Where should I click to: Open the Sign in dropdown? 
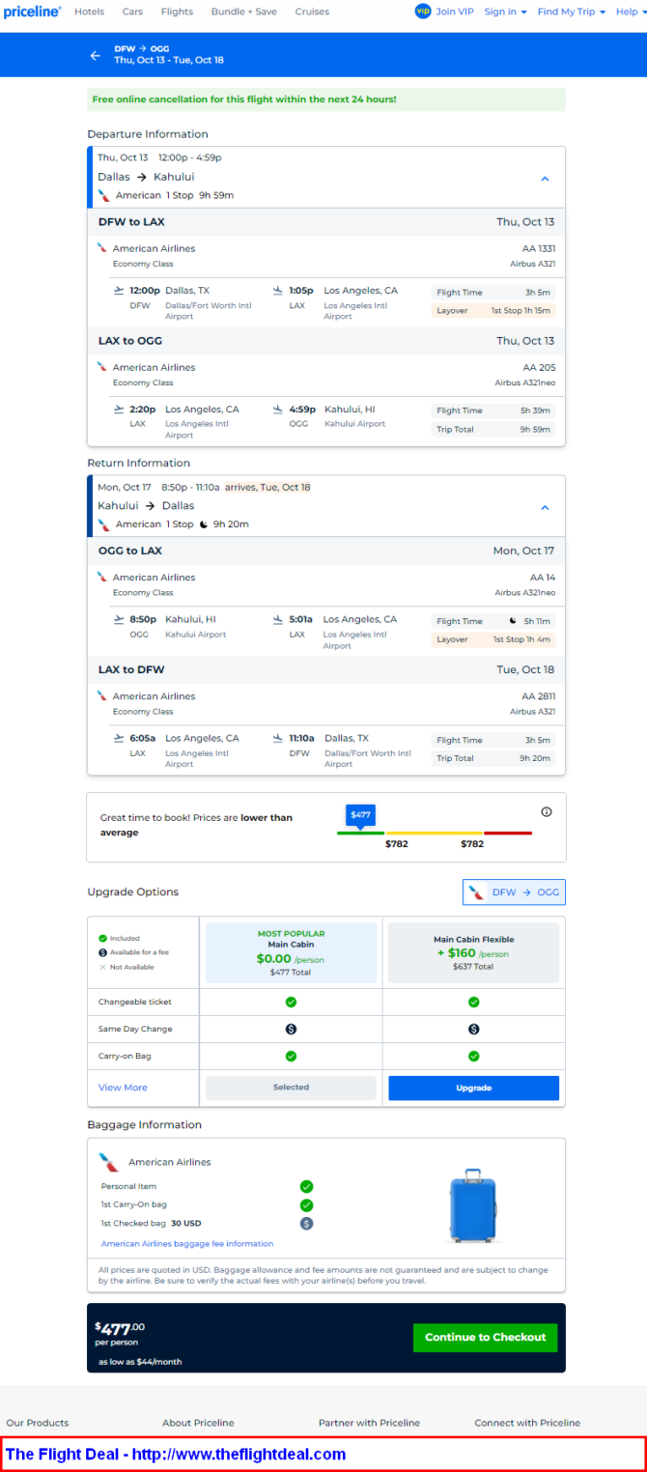(x=505, y=12)
